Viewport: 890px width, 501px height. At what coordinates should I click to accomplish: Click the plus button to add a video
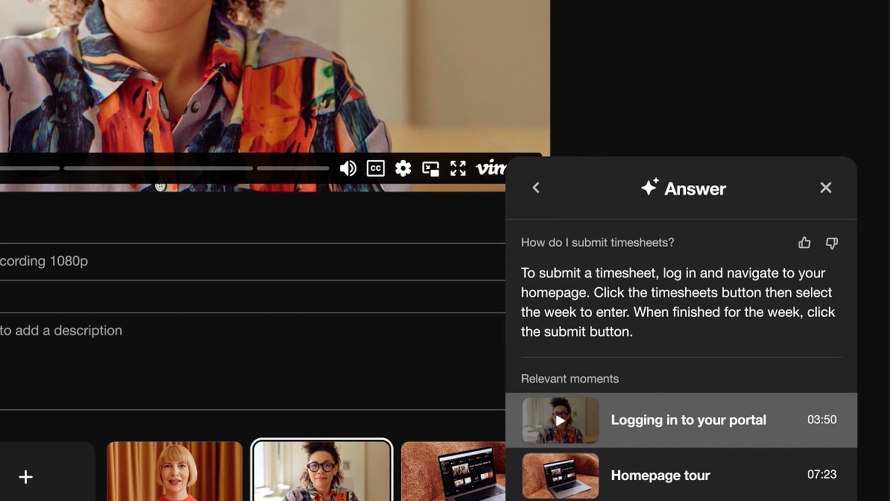25,477
